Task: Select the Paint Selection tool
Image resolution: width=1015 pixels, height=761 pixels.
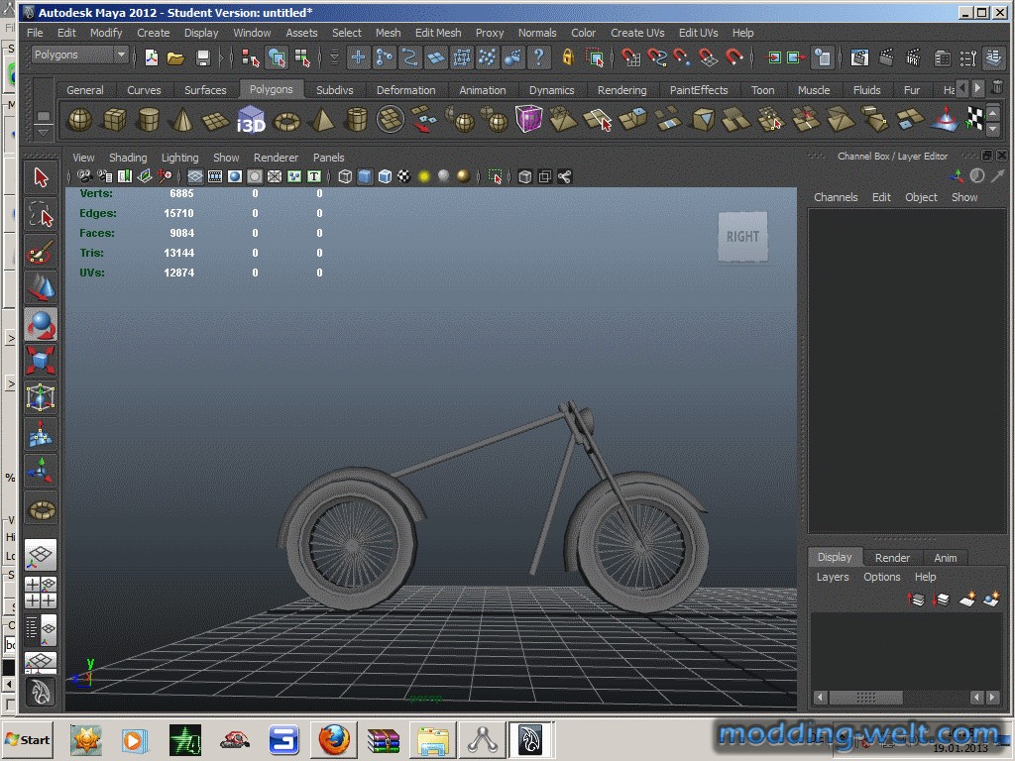Action: point(41,251)
